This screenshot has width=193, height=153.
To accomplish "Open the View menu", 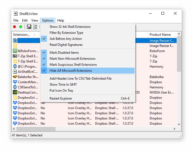I will point(35,20).
